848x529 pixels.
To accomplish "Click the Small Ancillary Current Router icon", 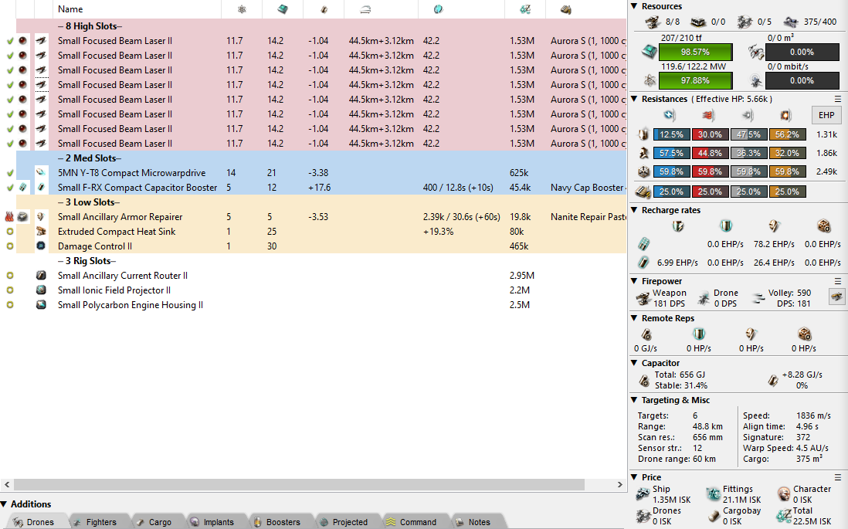I will click(x=41, y=276).
